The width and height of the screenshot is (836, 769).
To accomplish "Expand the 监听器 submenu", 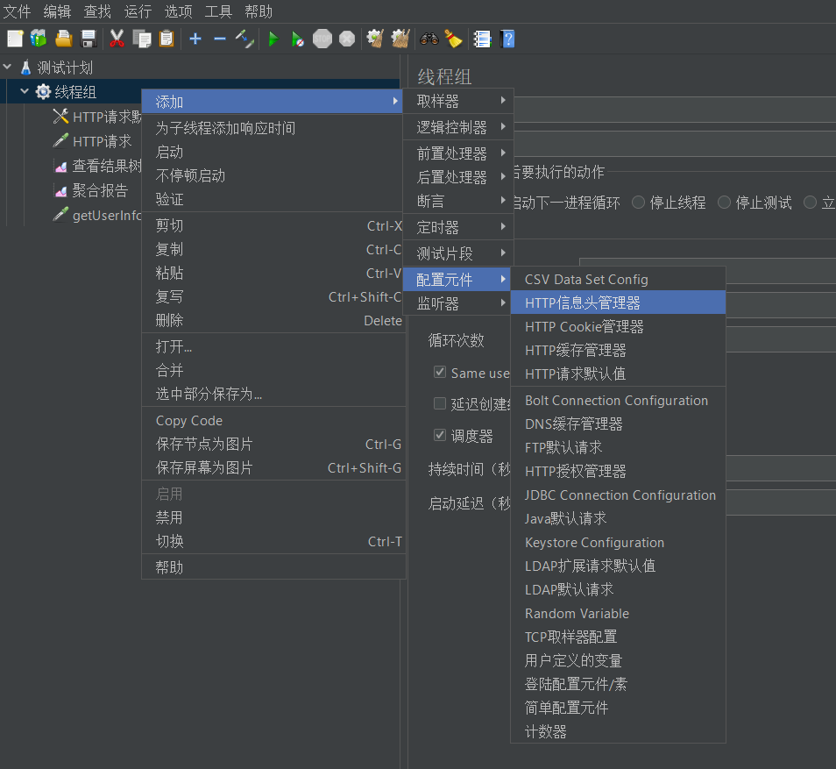I will (x=458, y=303).
